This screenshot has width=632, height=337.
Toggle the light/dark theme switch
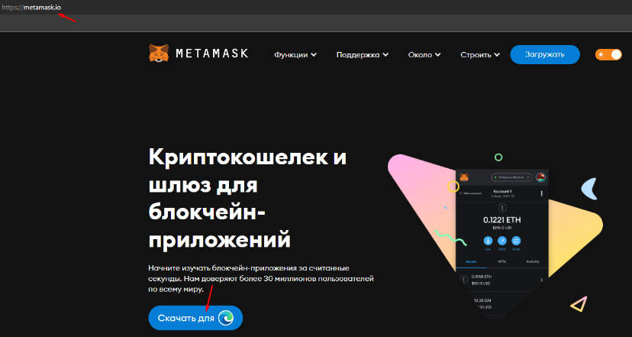(608, 54)
